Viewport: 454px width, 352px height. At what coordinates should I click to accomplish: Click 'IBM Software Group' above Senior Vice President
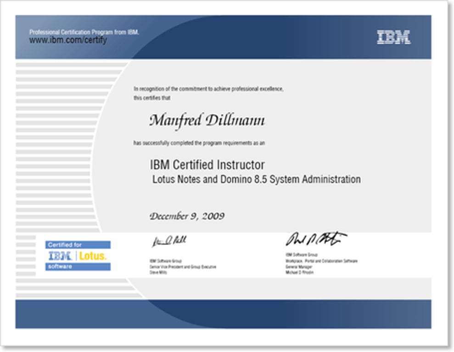pos(166,261)
